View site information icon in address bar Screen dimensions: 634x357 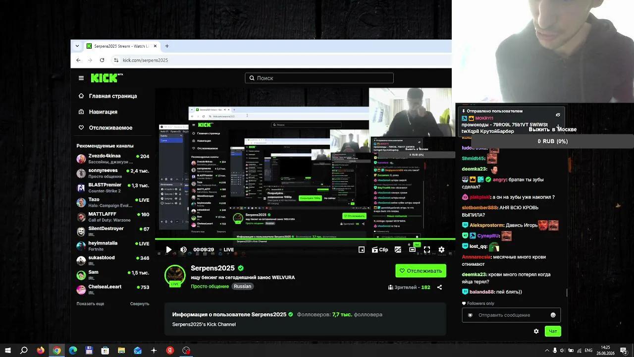coord(116,60)
